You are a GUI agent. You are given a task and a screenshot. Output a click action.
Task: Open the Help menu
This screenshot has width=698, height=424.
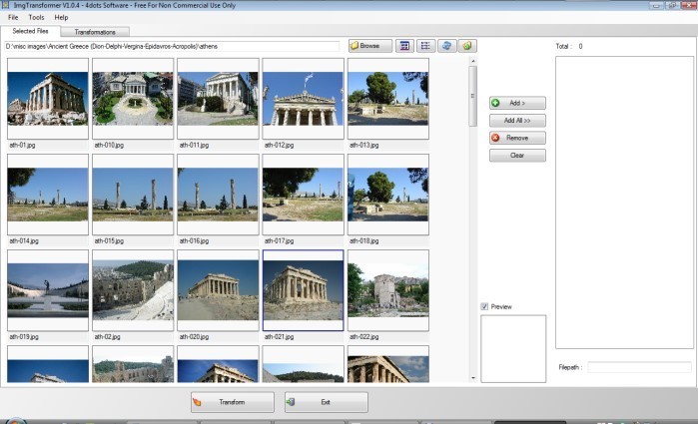pos(61,17)
